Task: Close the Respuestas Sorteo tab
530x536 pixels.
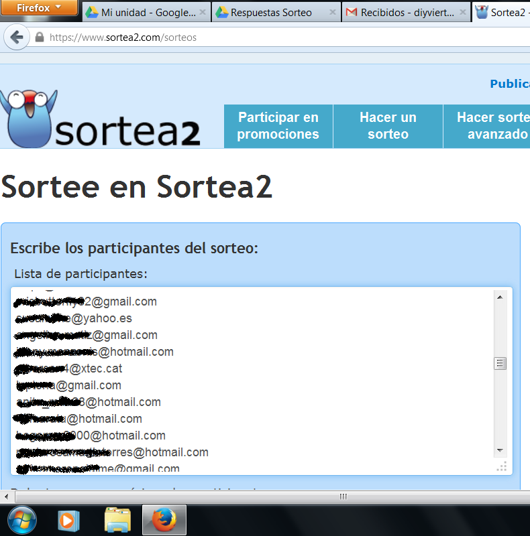Action: [333, 12]
